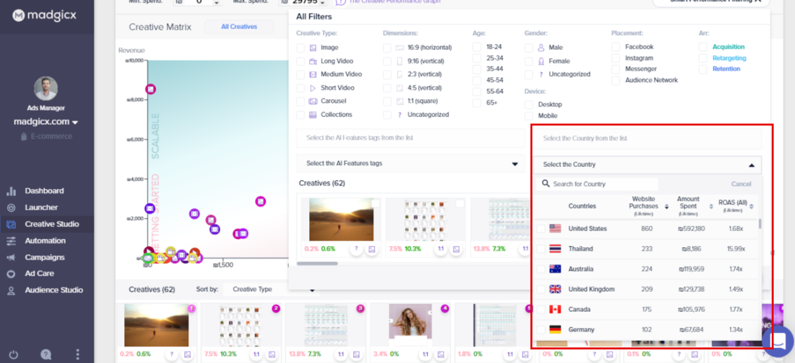This screenshot has height=363, width=795.
Task: Click the top pink bubble near ₪8,000 on the chart
Action: (151, 89)
